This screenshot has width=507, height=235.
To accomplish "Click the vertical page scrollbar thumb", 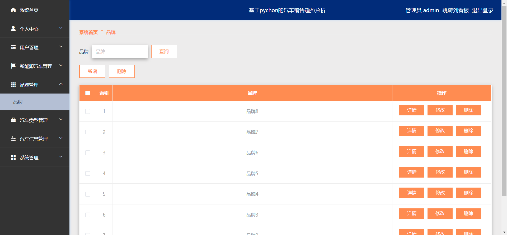I will click(x=504, y=101).
